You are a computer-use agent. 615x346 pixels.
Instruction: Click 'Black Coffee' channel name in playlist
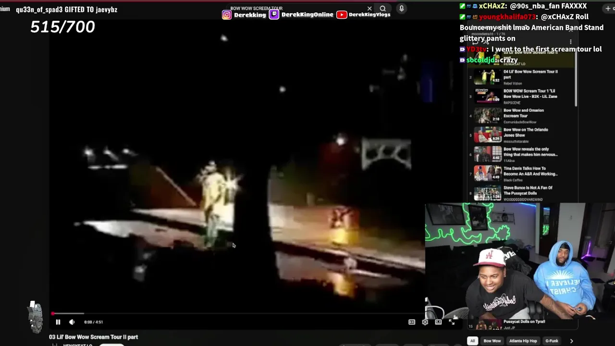(514, 180)
